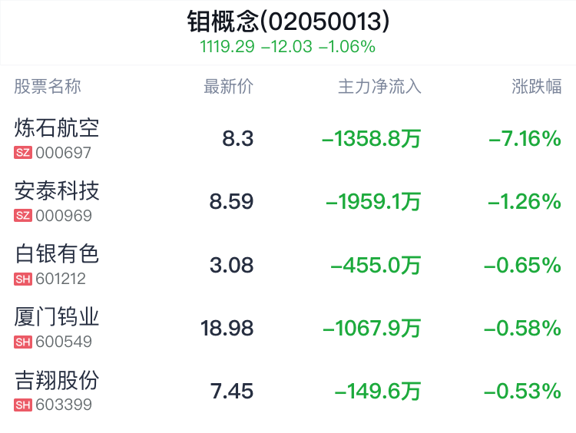576x433 pixels.
Task: Click the SZ badge next to 000969
Action: [x=23, y=216]
